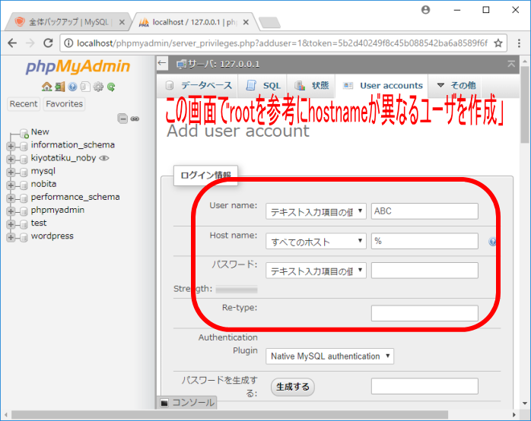This screenshot has width=531, height=421.
Task: Open the Favorites tab
Action: pyautogui.click(x=64, y=104)
